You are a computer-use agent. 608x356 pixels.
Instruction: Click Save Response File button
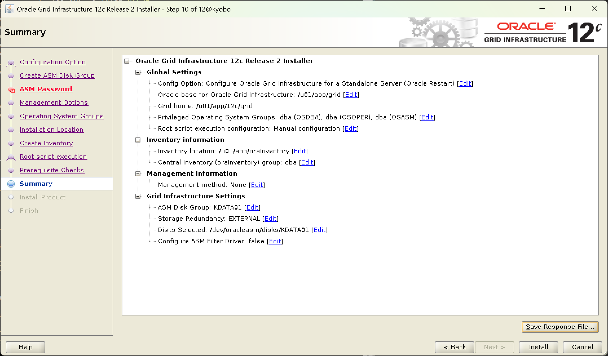(560, 327)
